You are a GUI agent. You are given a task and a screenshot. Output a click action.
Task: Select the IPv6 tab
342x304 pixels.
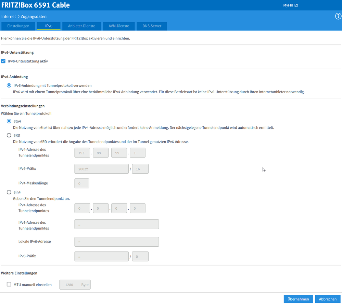pyautogui.click(x=49, y=26)
